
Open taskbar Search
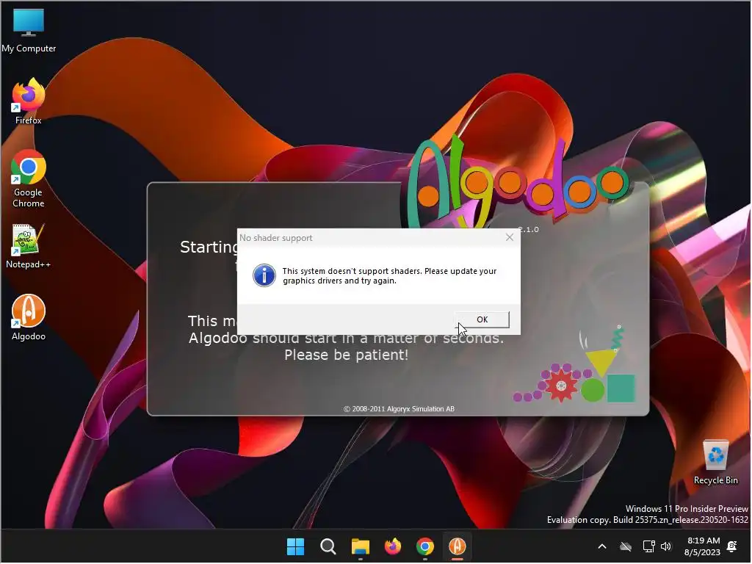coord(328,546)
